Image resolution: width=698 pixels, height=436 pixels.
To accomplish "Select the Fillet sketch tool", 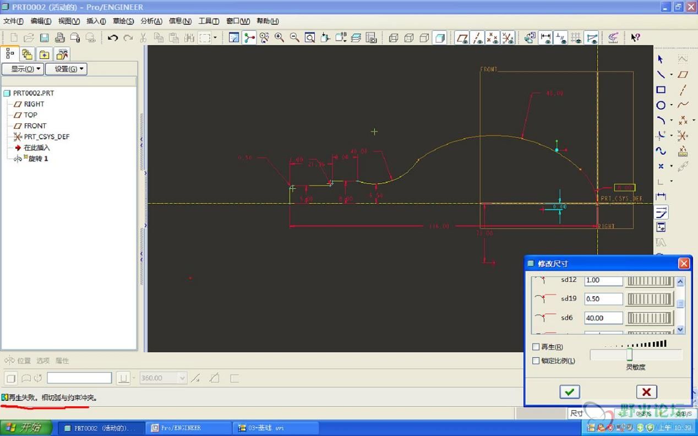I will (x=661, y=135).
